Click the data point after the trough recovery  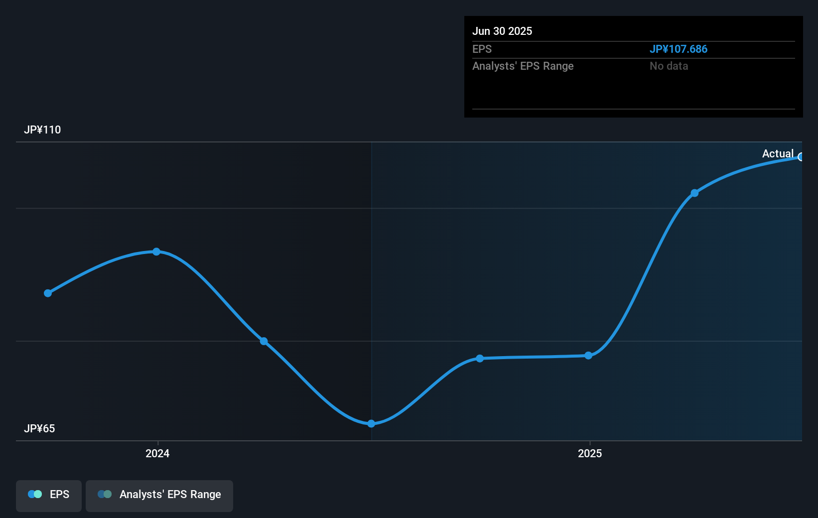[x=479, y=358]
